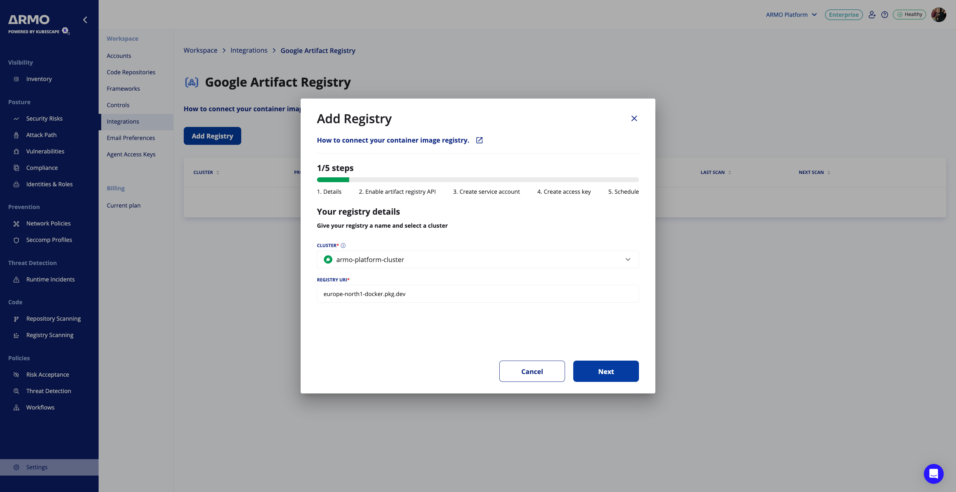Go to Integrations breadcrumb link
Image resolution: width=956 pixels, height=492 pixels.
click(x=249, y=50)
